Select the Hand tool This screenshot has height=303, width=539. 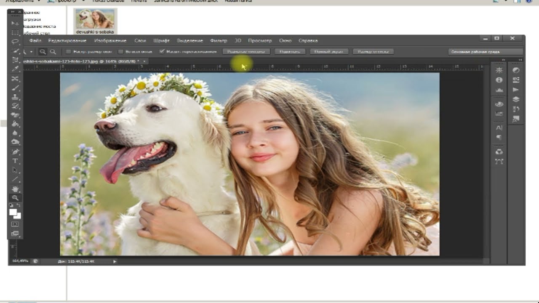[15, 189]
